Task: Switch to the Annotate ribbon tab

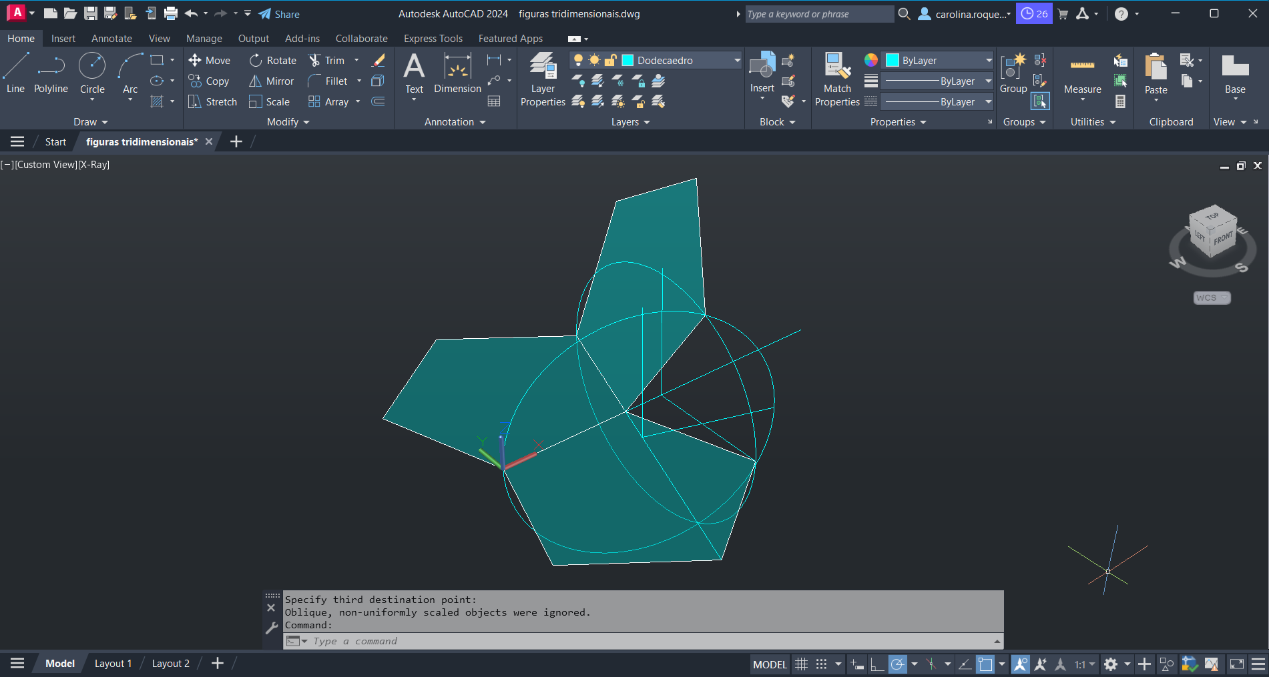Action: pos(111,39)
